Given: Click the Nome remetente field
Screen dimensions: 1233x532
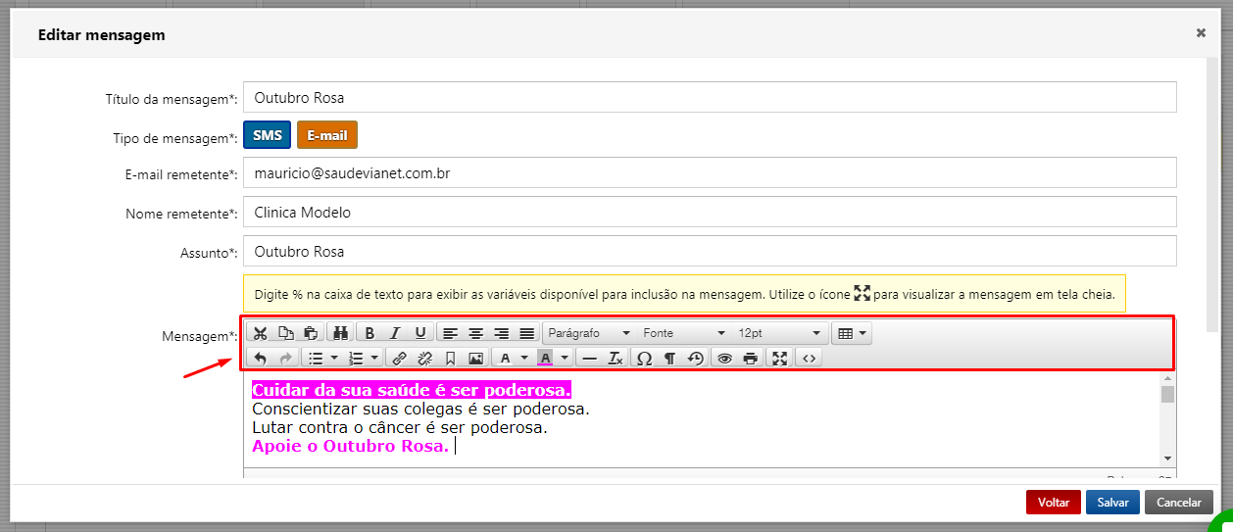Looking at the screenshot, I should pos(710,212).
